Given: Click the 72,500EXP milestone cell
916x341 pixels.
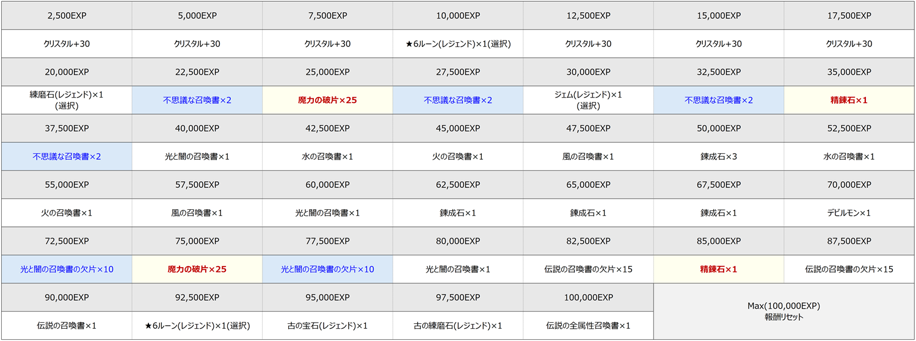Looking at the screenshot, I should [x=67, y=241].
